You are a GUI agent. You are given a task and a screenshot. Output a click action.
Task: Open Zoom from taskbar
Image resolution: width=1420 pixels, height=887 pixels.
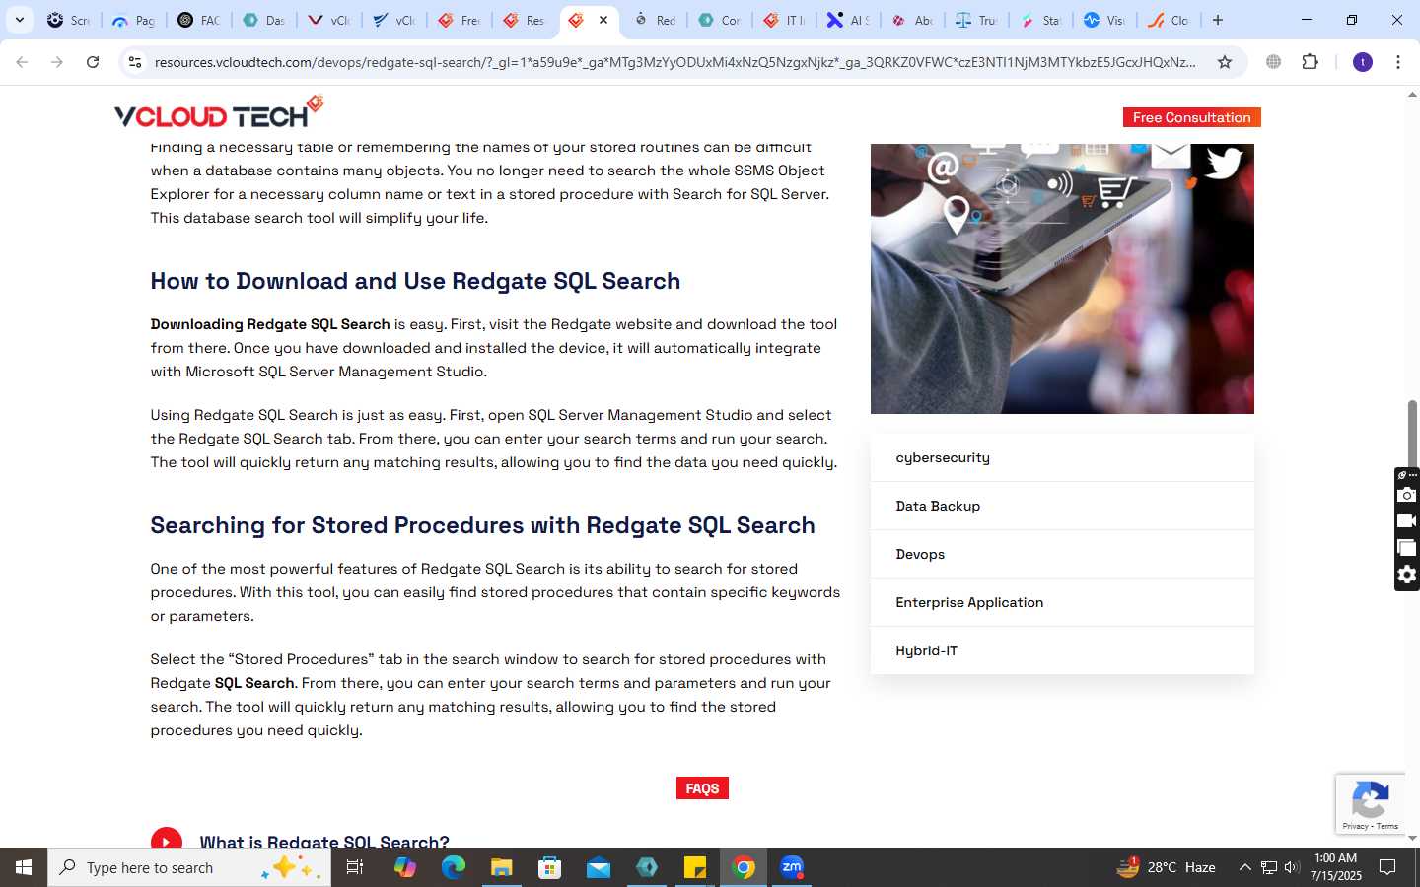click(792, 867)
